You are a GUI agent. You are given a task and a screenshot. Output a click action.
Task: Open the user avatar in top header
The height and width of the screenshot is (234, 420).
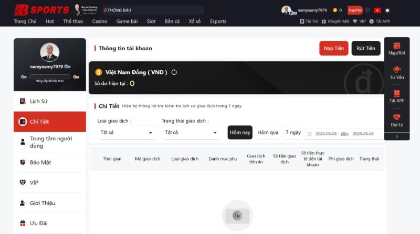tap(286, 10)
